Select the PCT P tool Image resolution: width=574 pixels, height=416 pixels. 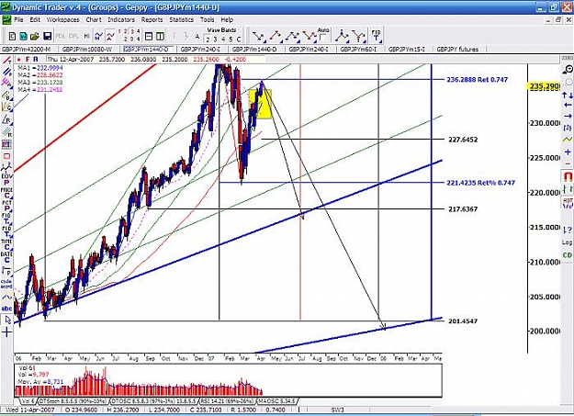[6, 206]
